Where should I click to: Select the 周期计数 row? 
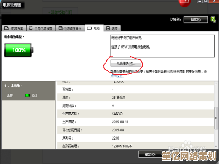coord(136,105)
